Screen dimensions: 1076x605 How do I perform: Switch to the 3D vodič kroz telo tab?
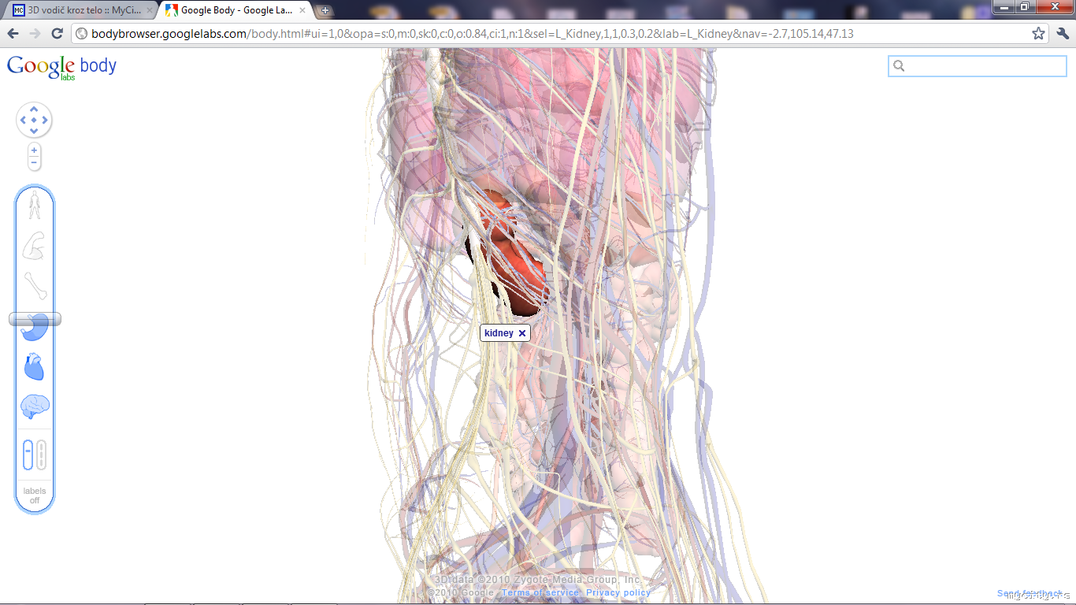tap(82, 11)
